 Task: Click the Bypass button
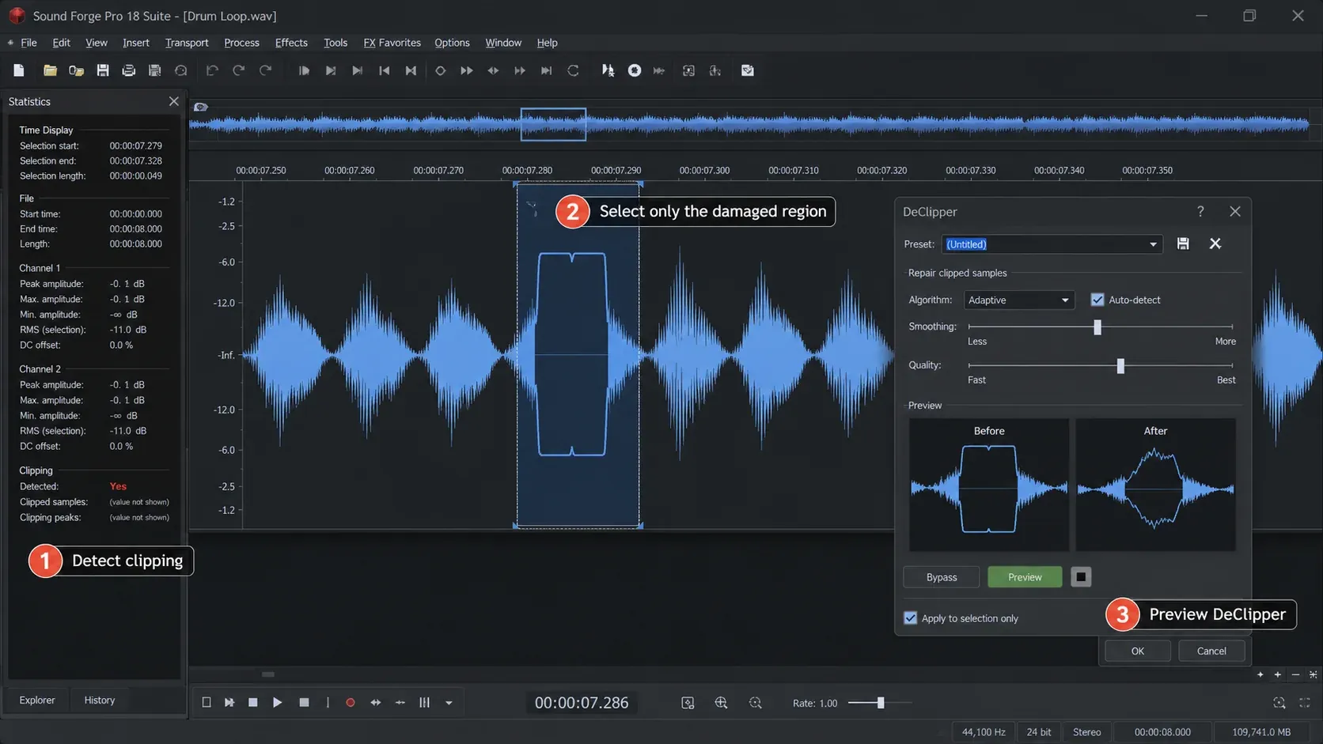click(x=942, y=577)
